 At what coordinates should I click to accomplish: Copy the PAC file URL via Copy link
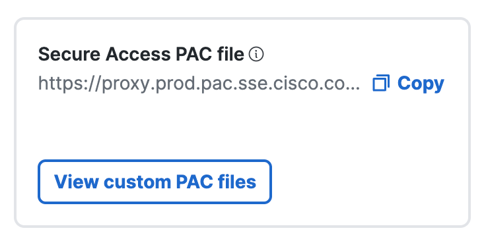[x=409, y=83]
